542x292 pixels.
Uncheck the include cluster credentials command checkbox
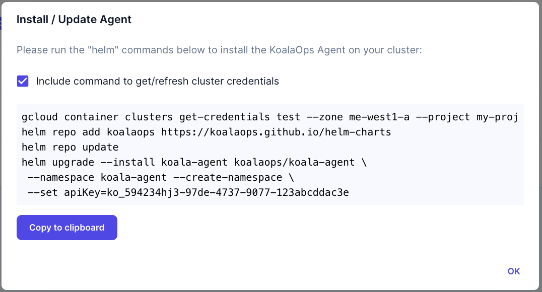(23, 81)
